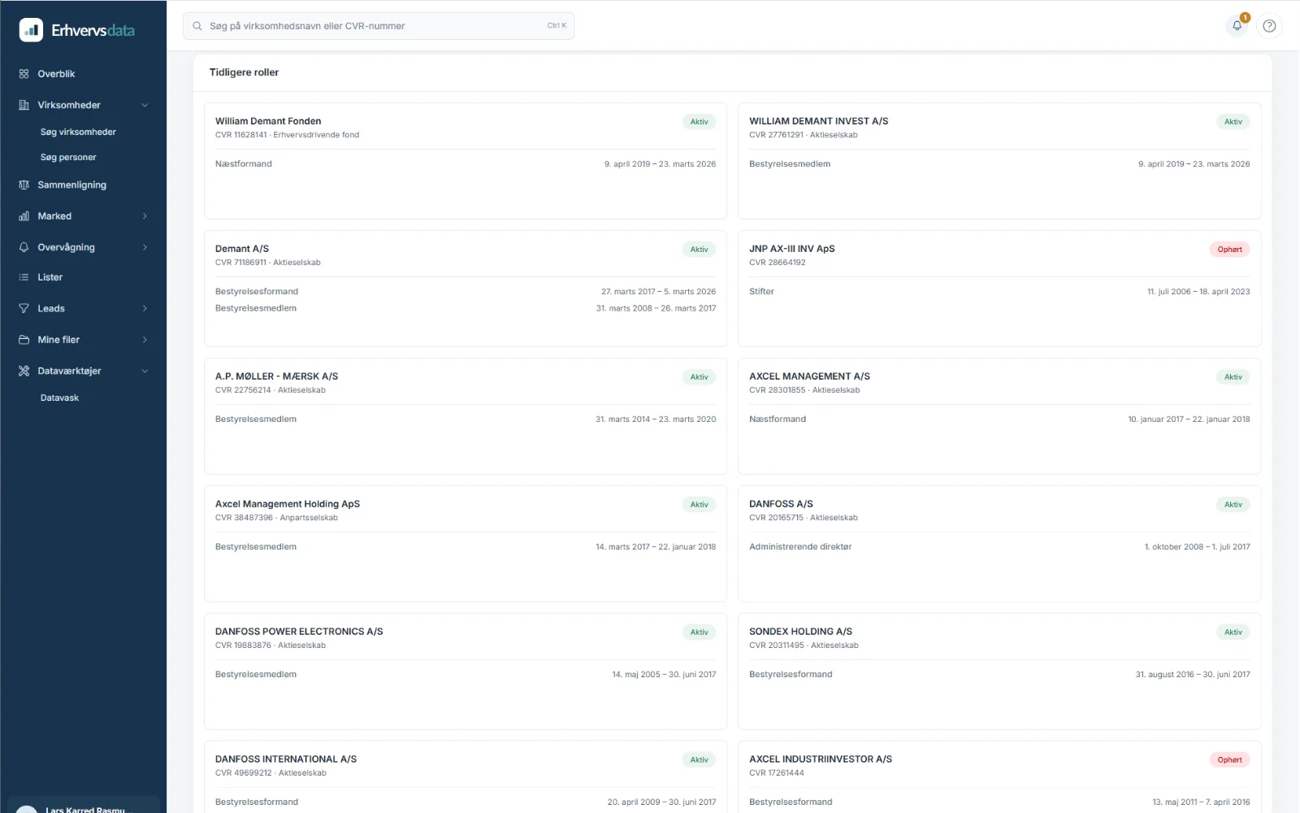
Task: Click Administrerende direktør role text
Action: 800,547
